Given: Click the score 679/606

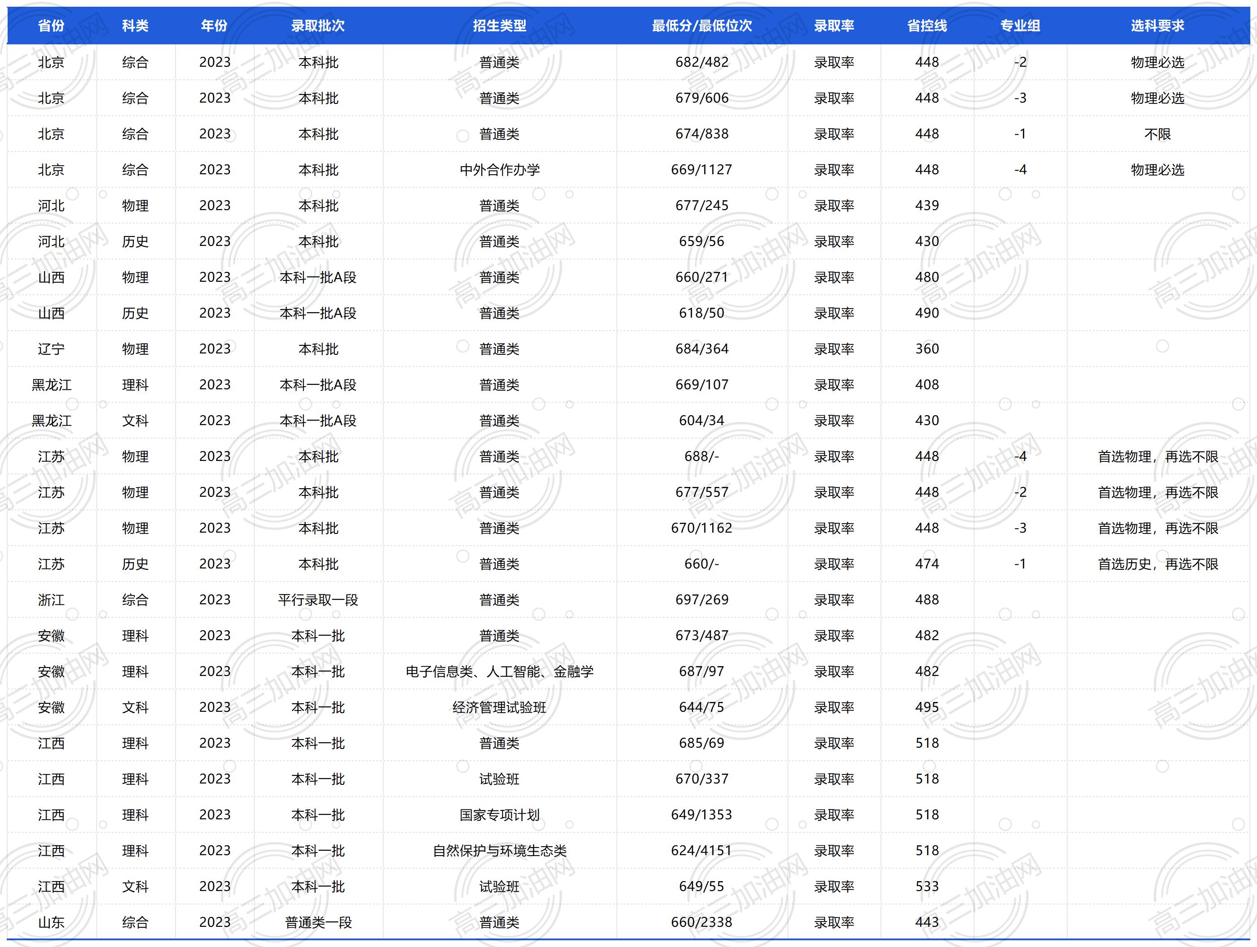Looking at the screenshot, I should point(702,98).
